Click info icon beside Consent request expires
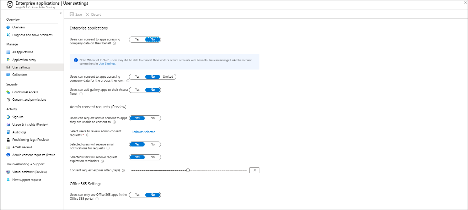The image size is (468, 210). click(123, 171)
